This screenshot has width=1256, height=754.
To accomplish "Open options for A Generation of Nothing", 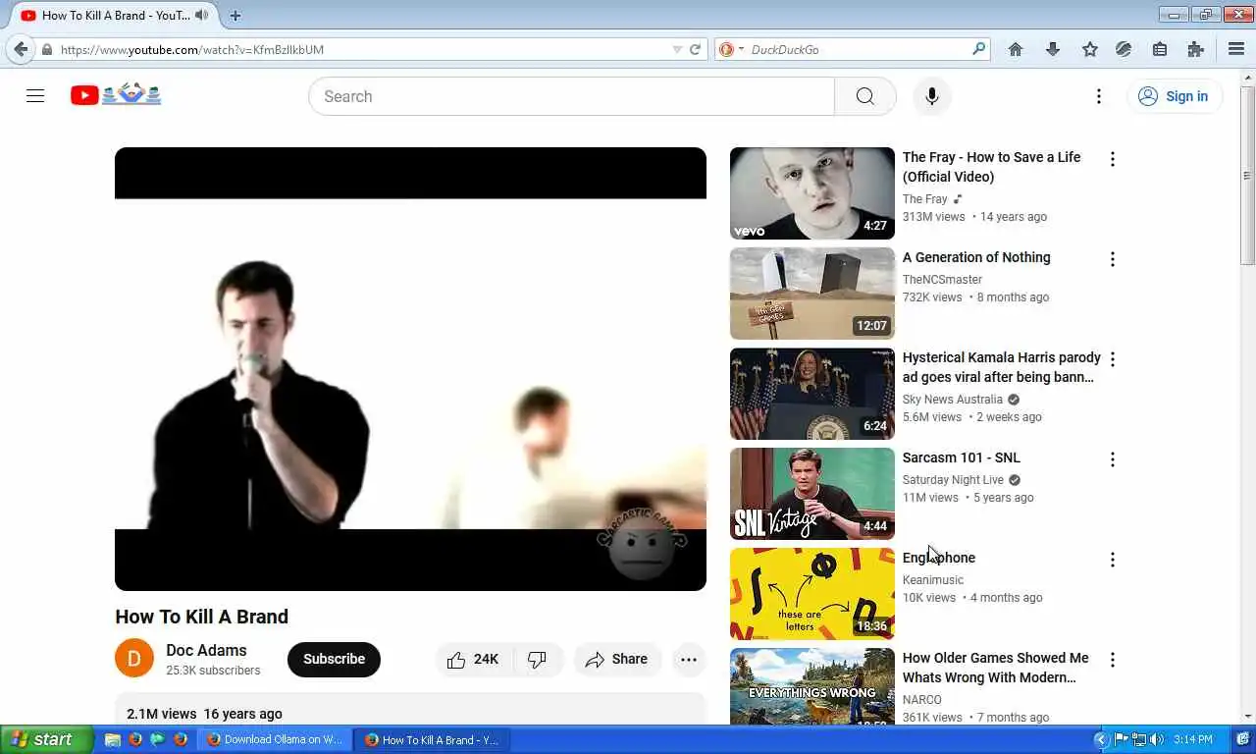I will coord(1113,259).
